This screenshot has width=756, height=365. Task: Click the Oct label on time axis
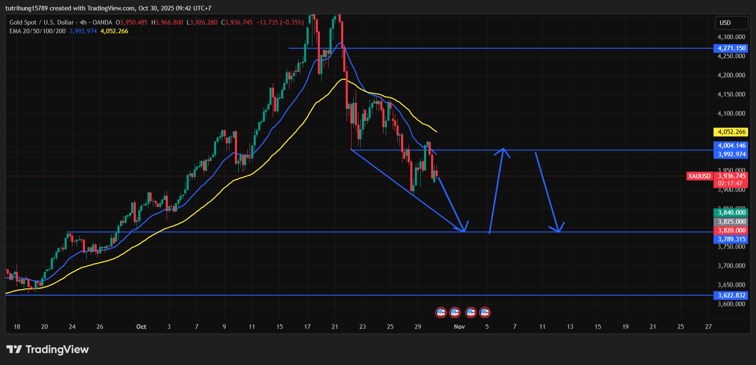pos(141,327)
